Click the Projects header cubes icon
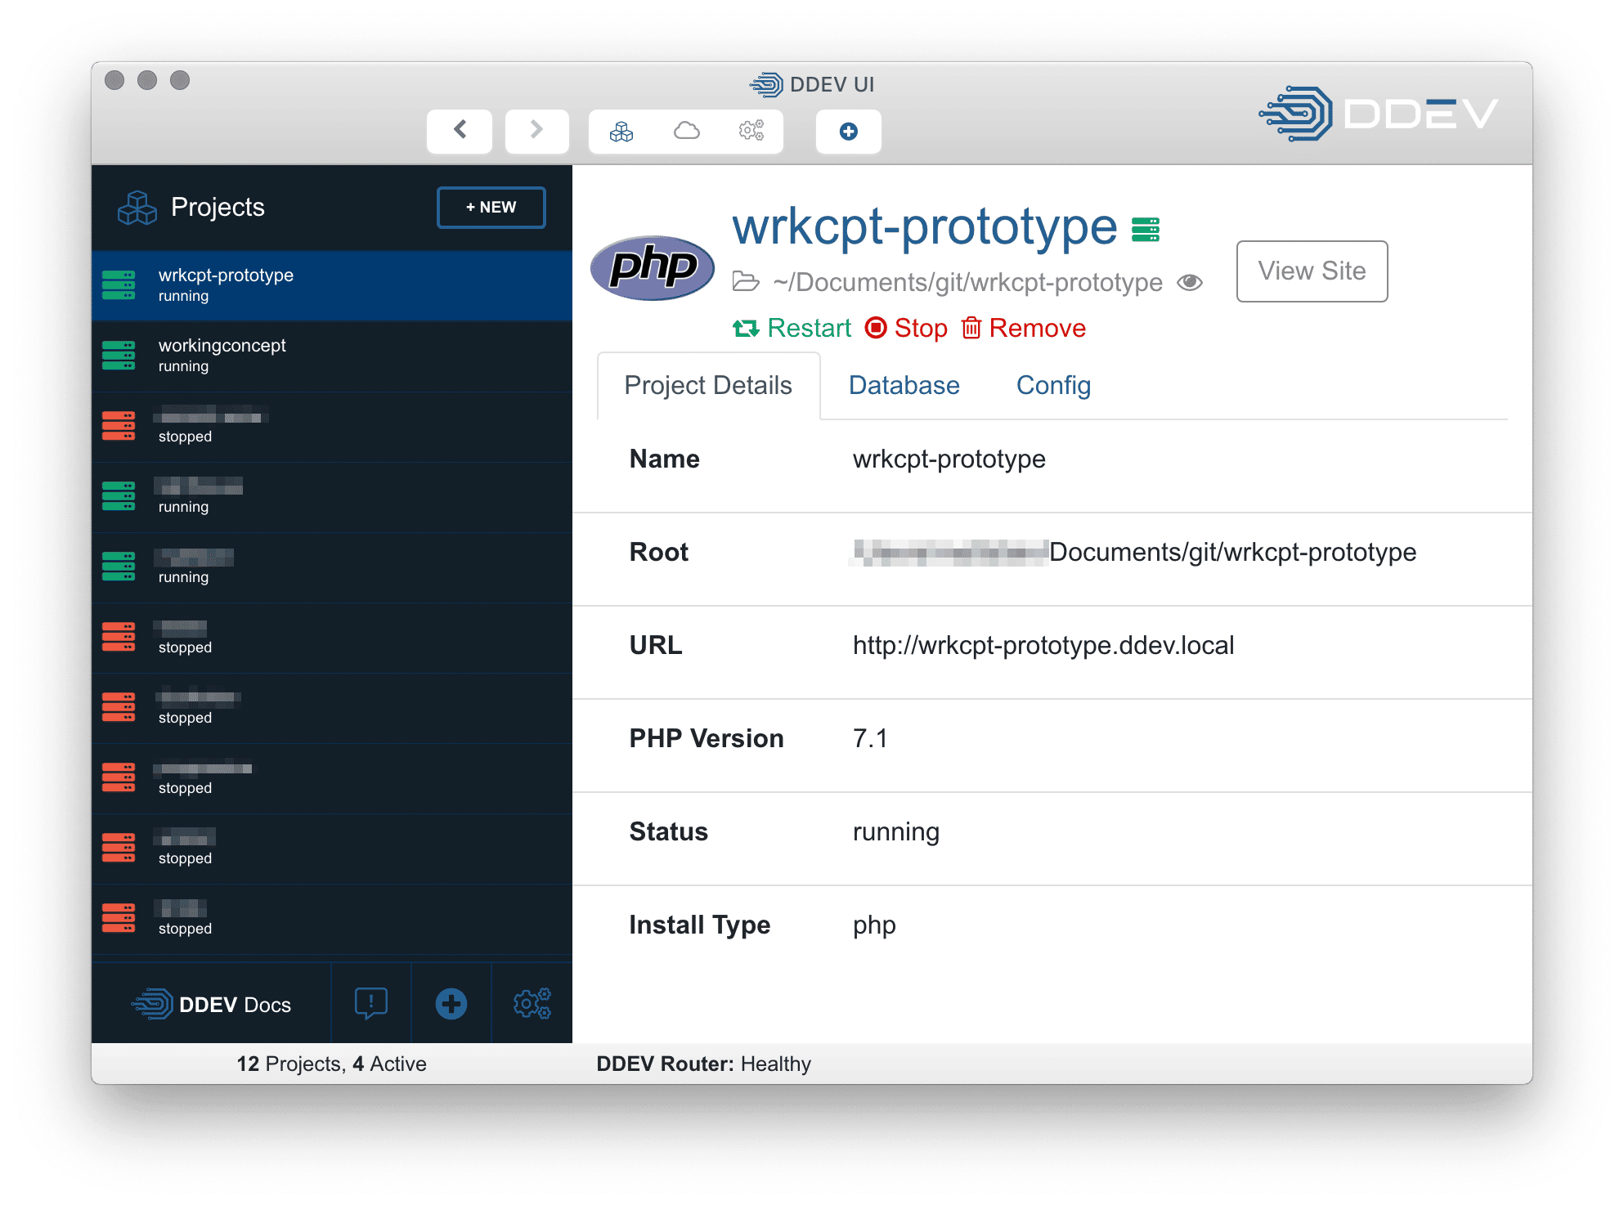 [x=137, y=208]
